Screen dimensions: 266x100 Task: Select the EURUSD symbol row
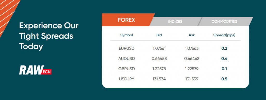[x=175, y=48]
